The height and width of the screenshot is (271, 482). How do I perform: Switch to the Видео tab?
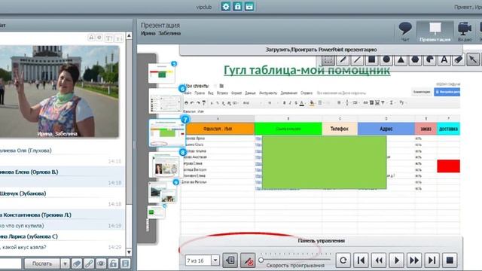point(465,32)
